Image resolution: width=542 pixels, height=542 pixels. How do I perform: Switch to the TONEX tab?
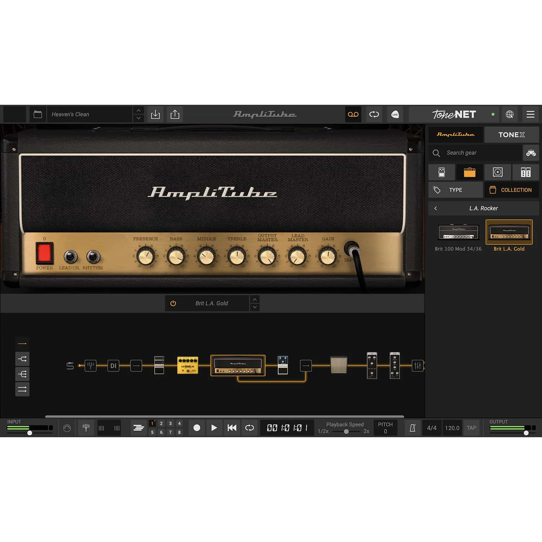tap(512, 135)
